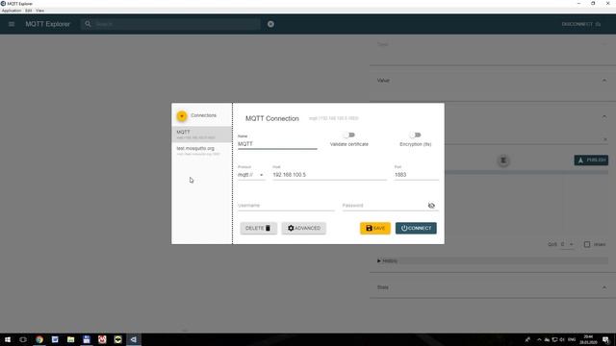The width and height of the screenshot is (616, 346).
Task: Open the View menu
Action: coord(40,11)
